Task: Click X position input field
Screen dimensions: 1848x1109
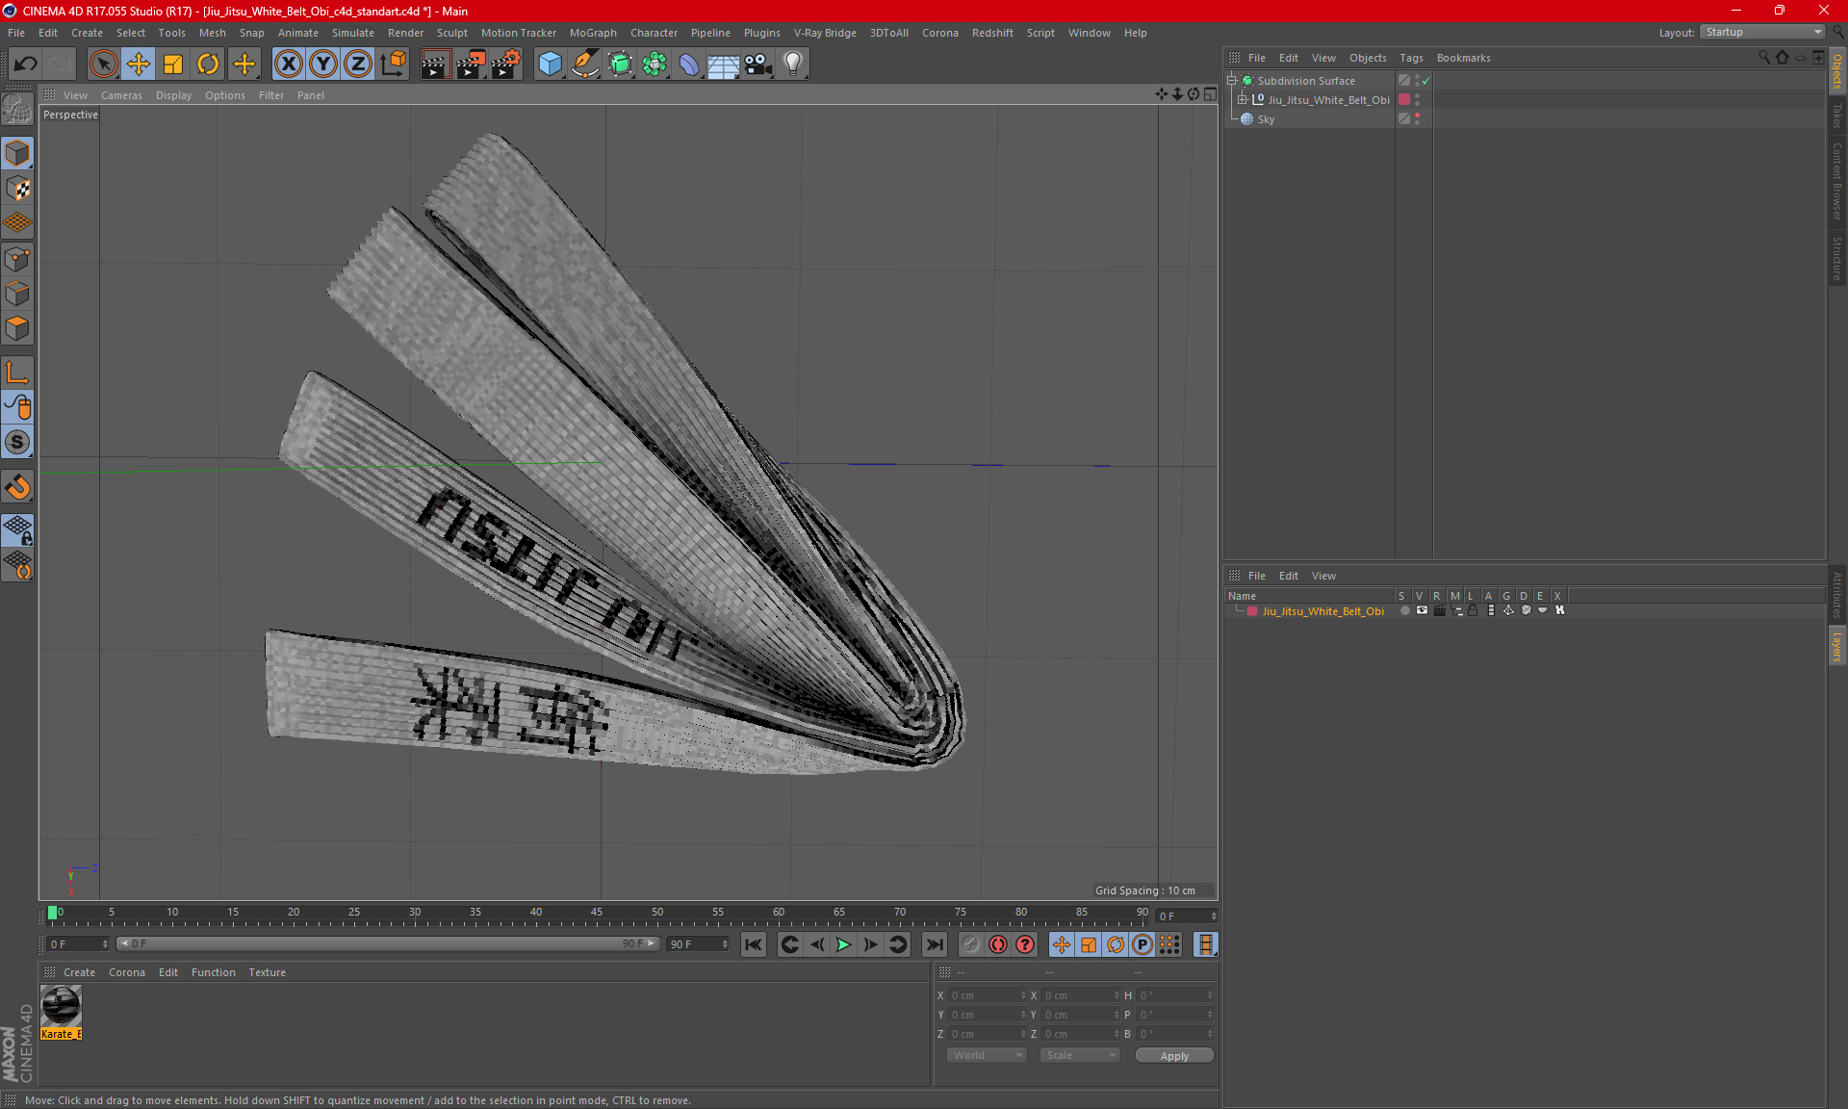Action: coord(986,995)
